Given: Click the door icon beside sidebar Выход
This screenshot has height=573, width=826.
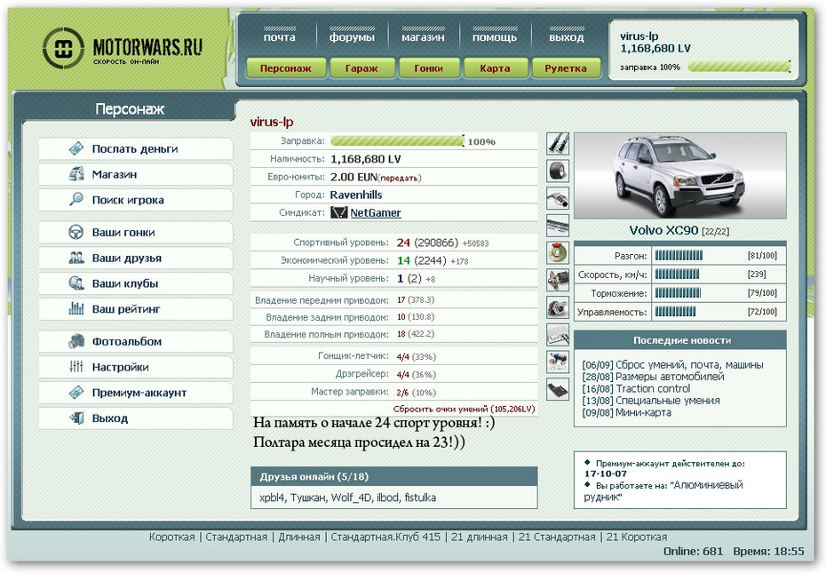Looking at the screenshot, I should (x=76, y=418).
